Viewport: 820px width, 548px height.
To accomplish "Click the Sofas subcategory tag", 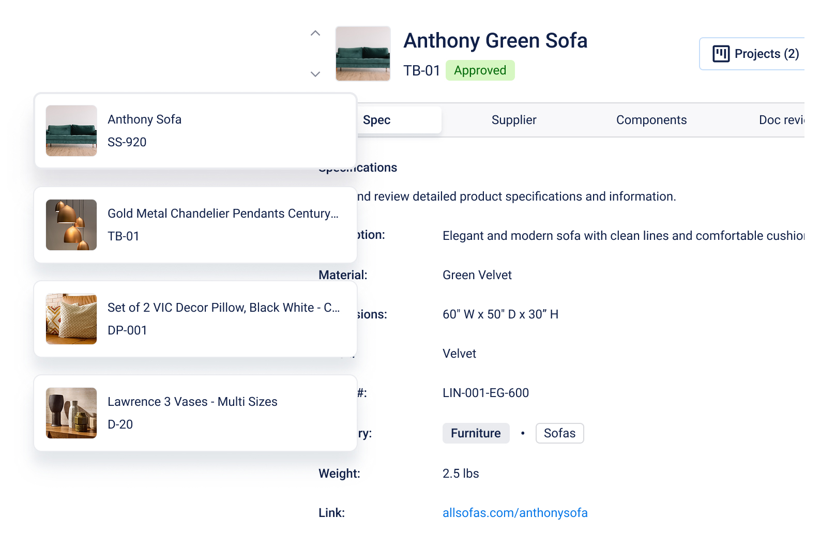I will point(559,433).
